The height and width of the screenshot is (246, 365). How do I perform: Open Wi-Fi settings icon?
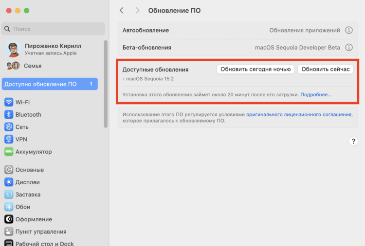pyautogui.click(x=9, y=102)
